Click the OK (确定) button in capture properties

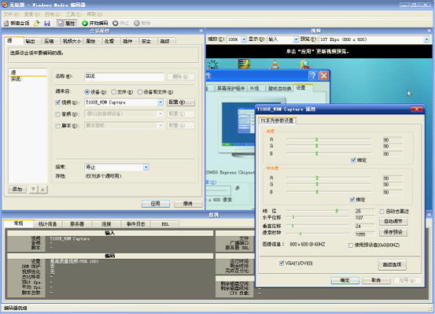pyautogui.click(x=345, y=280)
